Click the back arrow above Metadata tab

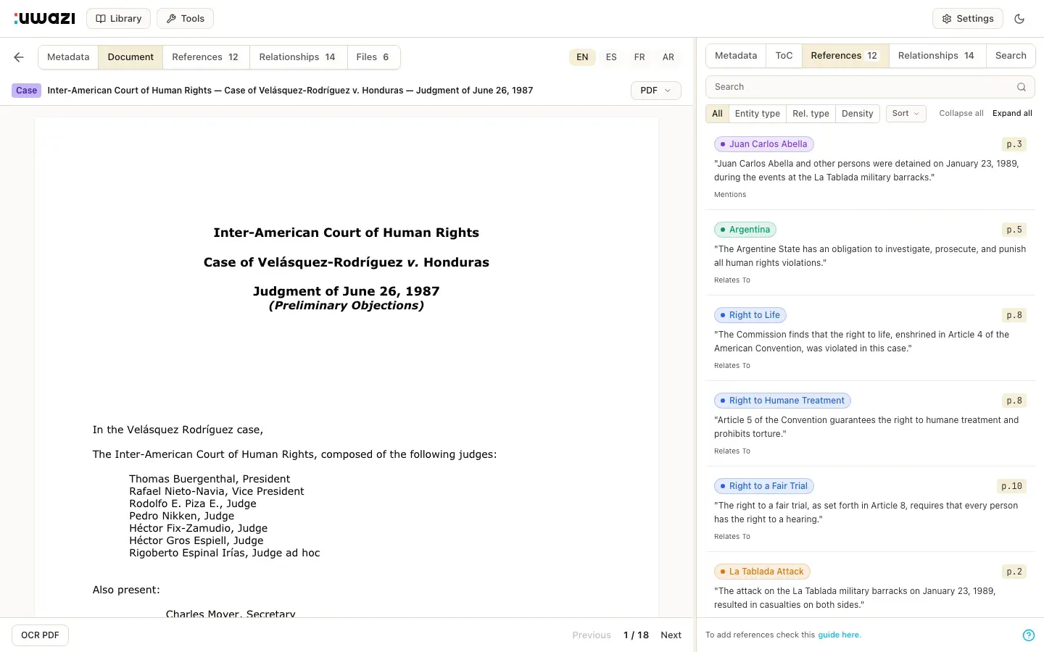point(18,57)
